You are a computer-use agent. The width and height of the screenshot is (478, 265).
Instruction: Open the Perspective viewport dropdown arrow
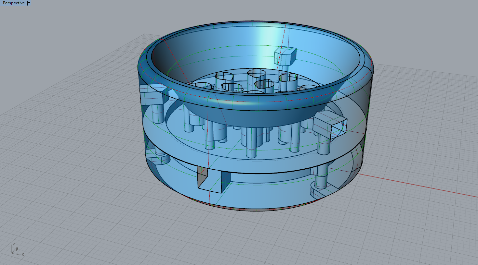click(x=29, y=3)
